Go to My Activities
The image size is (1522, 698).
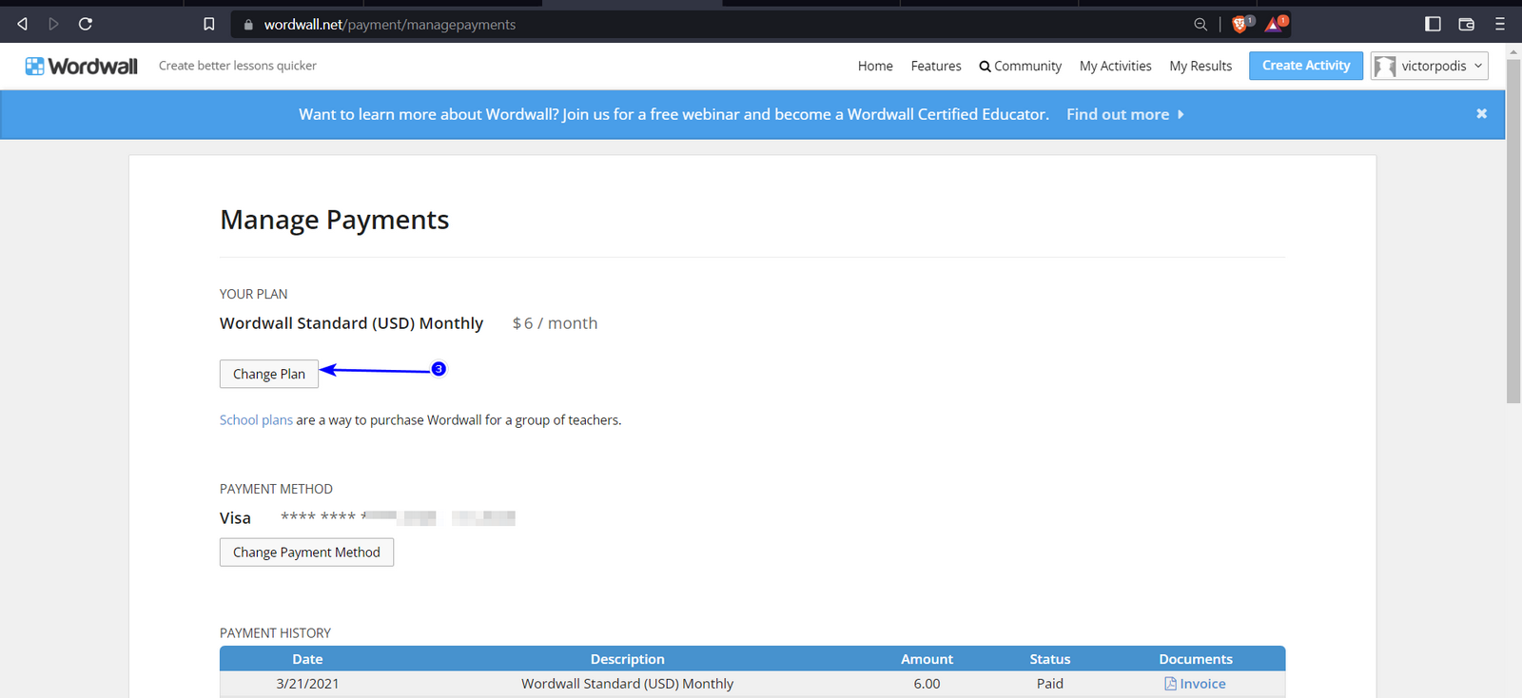click(x=1115, y=66)
